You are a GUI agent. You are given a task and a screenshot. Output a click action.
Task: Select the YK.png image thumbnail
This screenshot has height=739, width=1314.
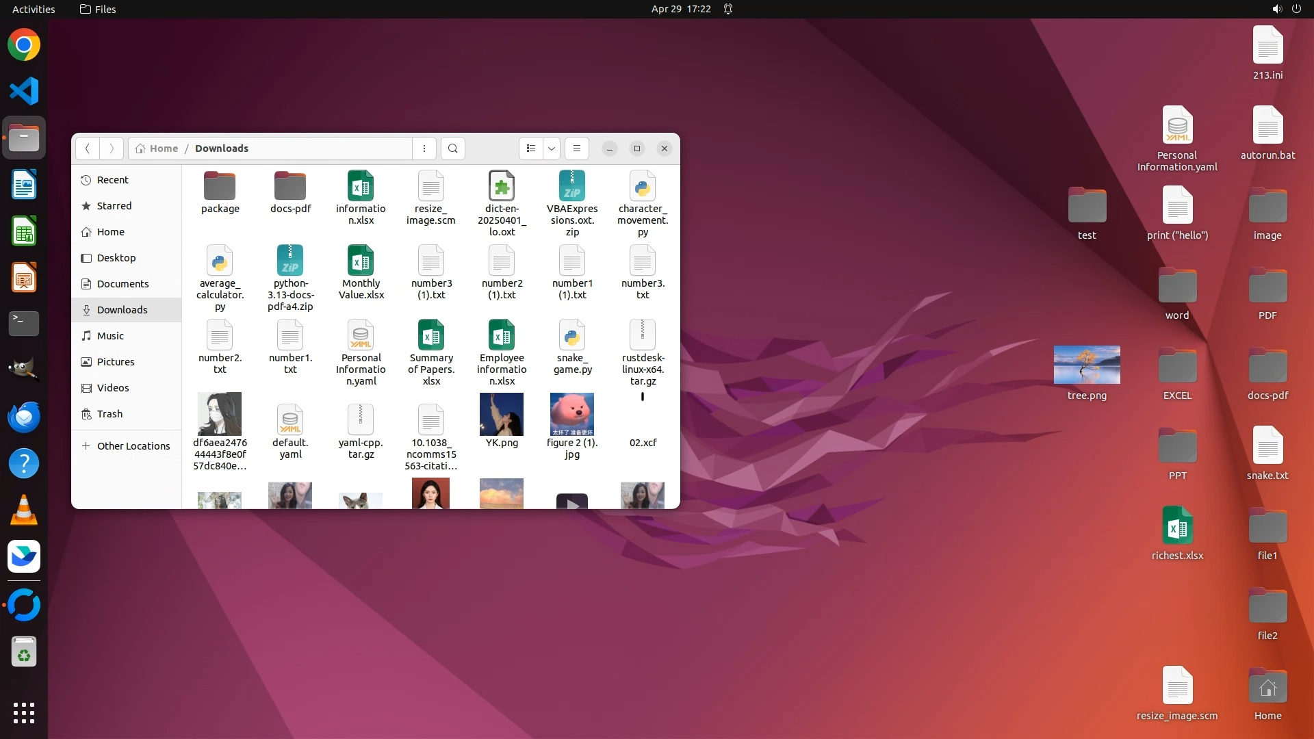[x=502, y=415]
